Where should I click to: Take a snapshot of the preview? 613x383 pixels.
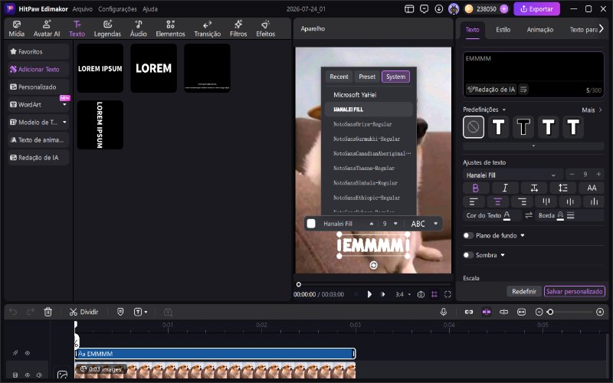421,294
